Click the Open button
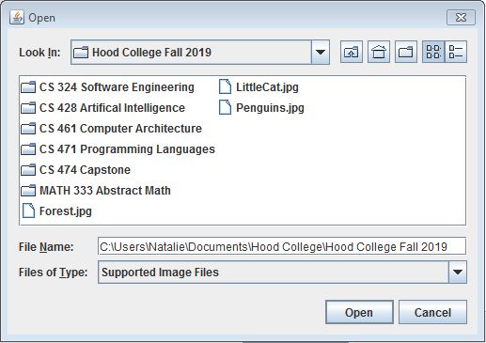This screenshot has height=343, width=486. (x=359, y=312)
